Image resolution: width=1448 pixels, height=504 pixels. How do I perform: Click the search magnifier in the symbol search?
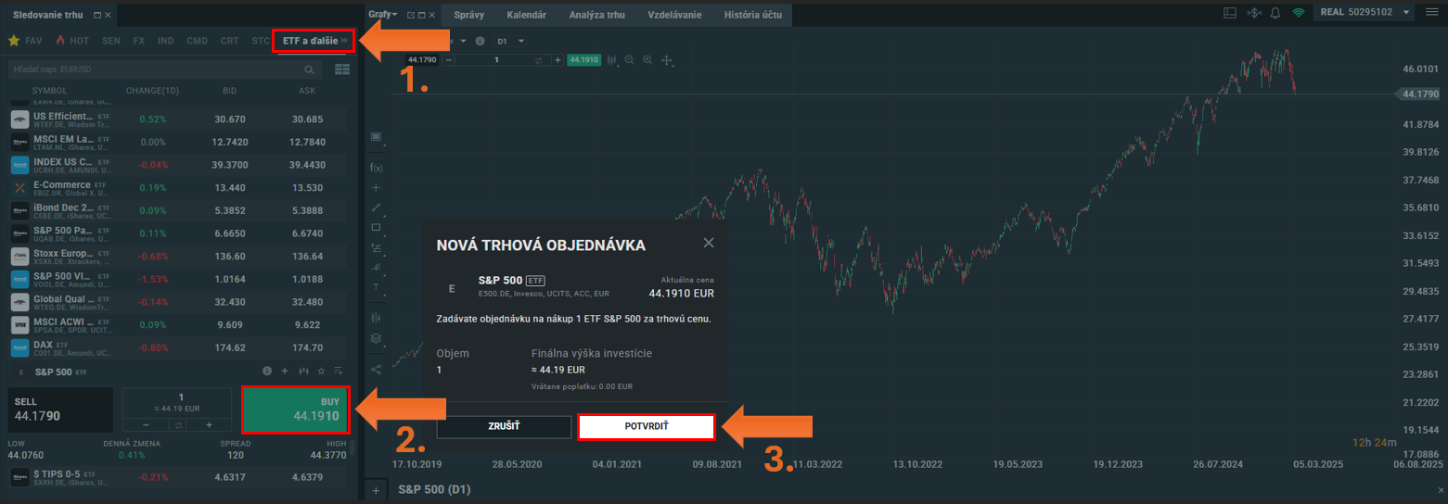click(x=310, y=69)
